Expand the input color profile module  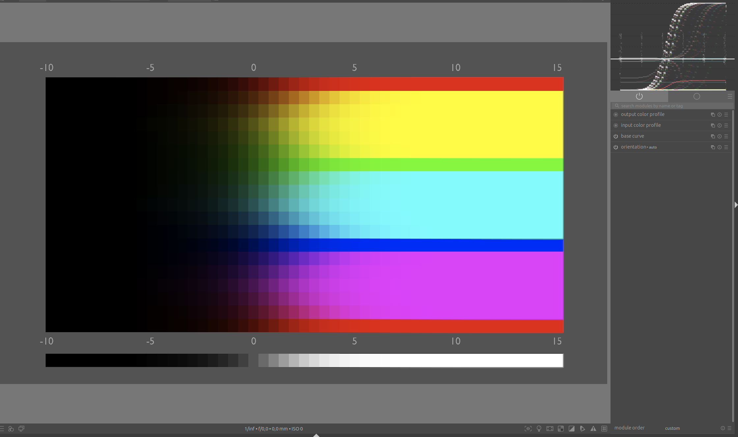tap(641, 125)
